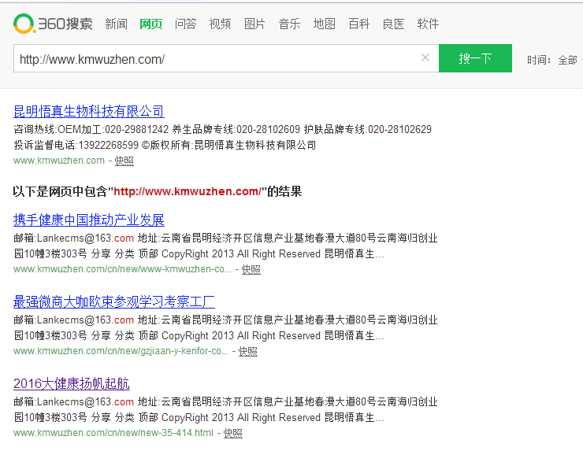Open 快照 for www-kmwuzhen-co result

(x=251, y=269)
